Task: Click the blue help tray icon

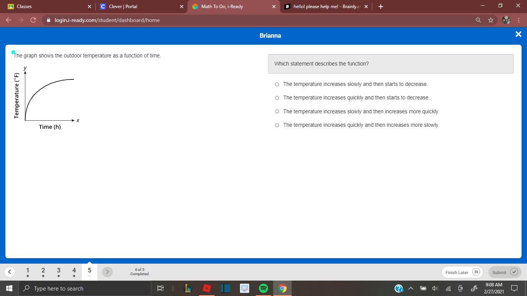Action: click(x=399, y=288)
